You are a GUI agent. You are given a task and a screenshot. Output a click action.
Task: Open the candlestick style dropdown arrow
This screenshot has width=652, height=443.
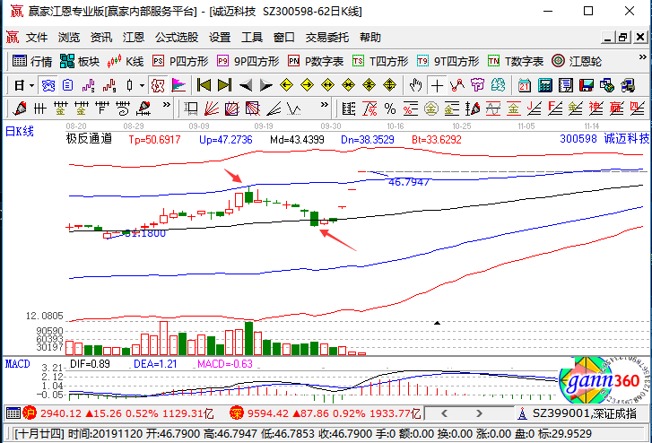[142, 86]
